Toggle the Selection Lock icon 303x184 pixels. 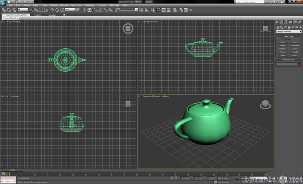[x=172, y=178]
